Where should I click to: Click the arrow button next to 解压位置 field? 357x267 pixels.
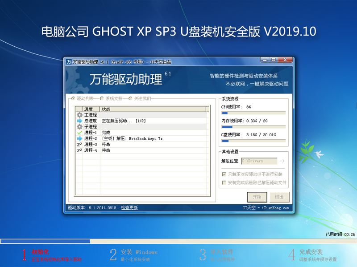pyautogui.click(x=282, y=161)
